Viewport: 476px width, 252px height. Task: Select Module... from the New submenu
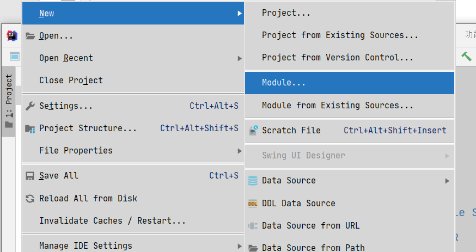[x=284, y=83]
